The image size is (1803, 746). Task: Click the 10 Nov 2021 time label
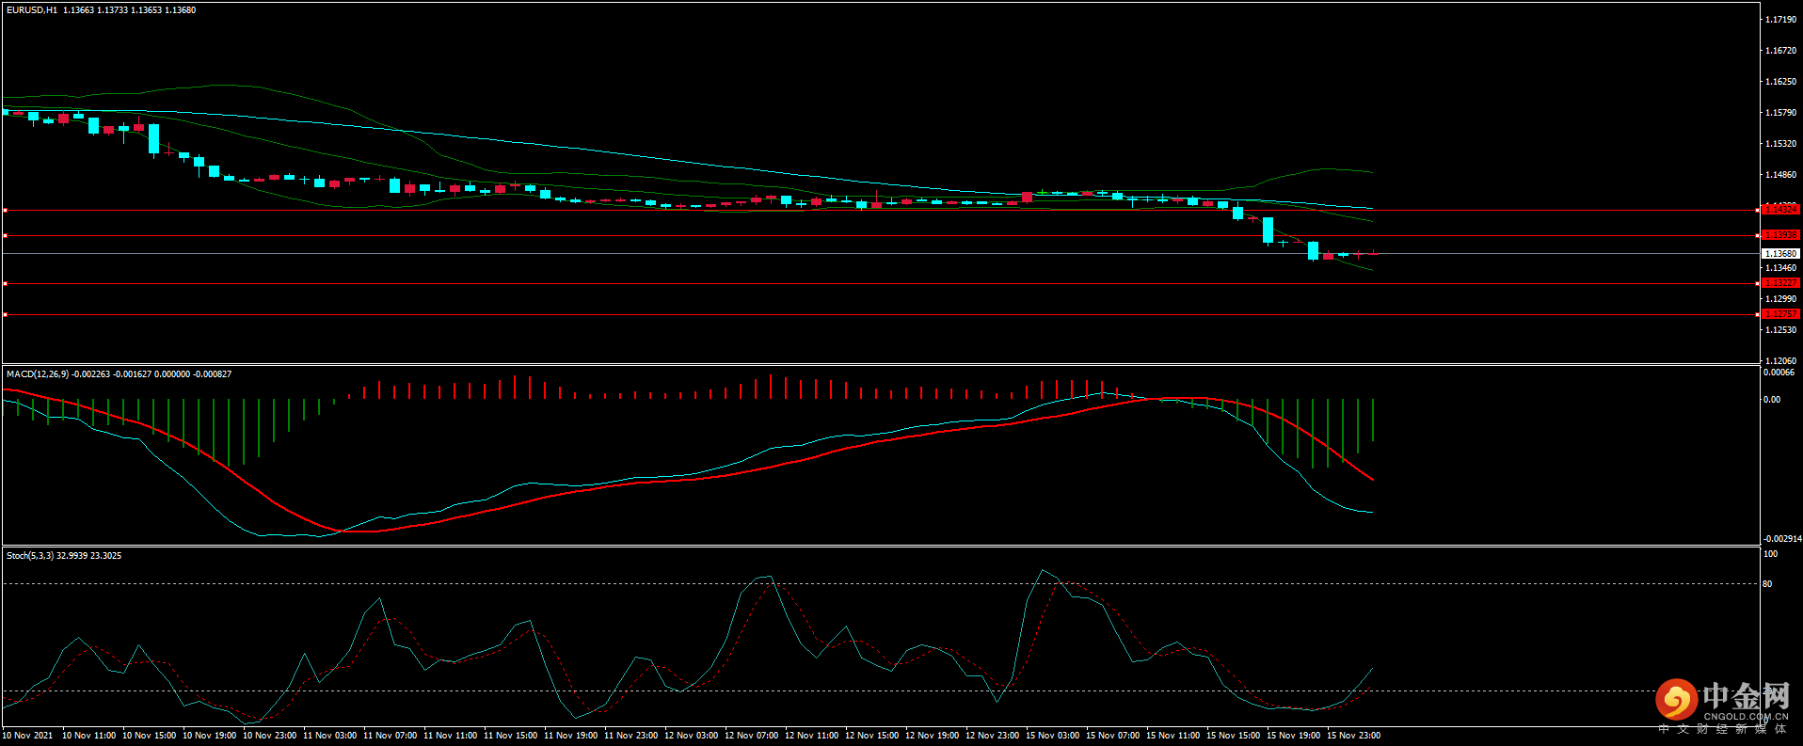pos(28,736)
